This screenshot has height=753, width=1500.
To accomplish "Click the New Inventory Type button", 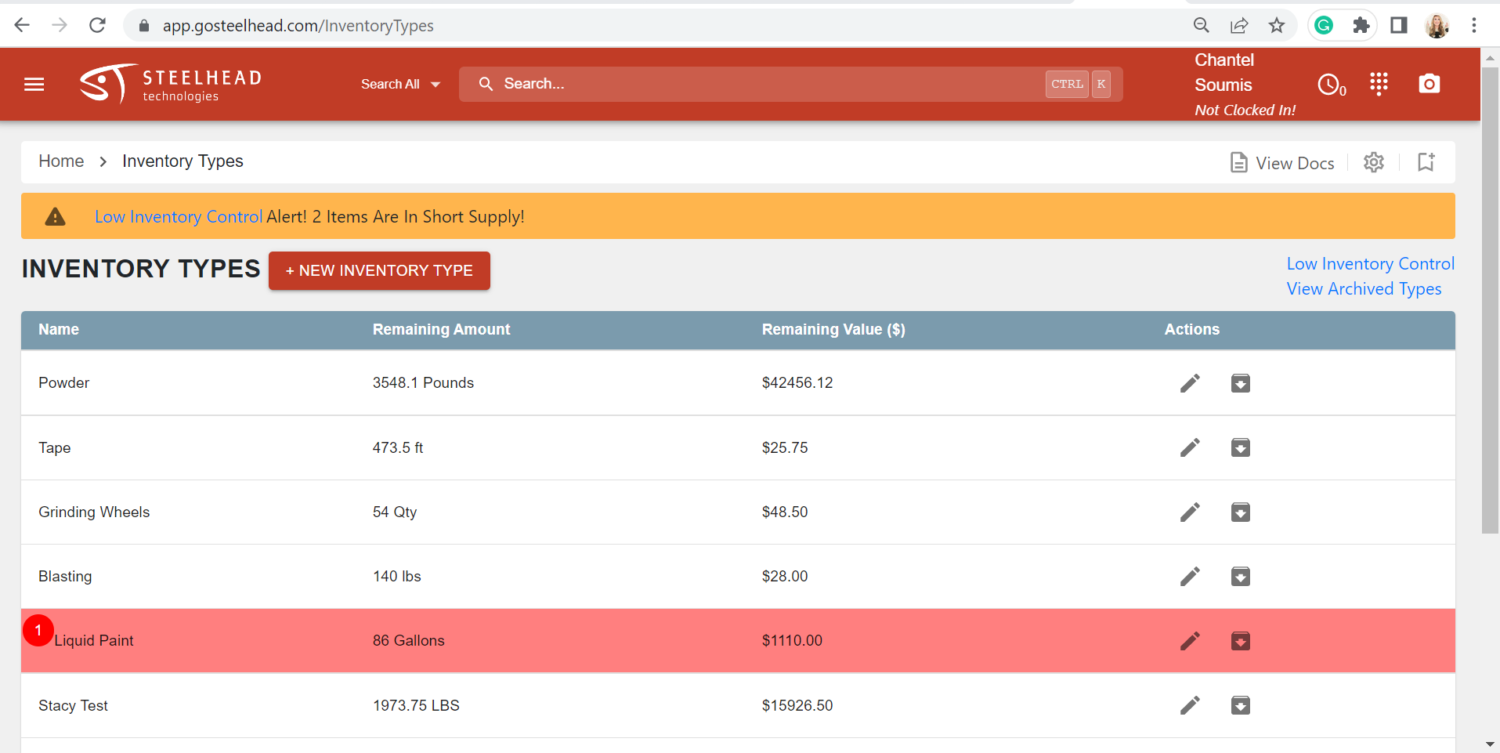I will [x=379, y=270].
